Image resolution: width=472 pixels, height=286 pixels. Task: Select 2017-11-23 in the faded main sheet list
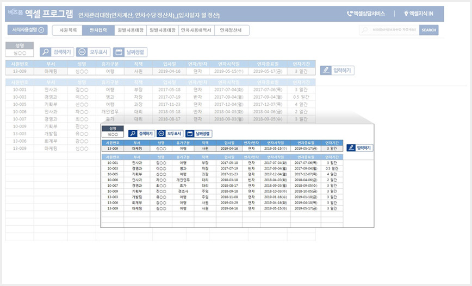(x=169, y=105)
